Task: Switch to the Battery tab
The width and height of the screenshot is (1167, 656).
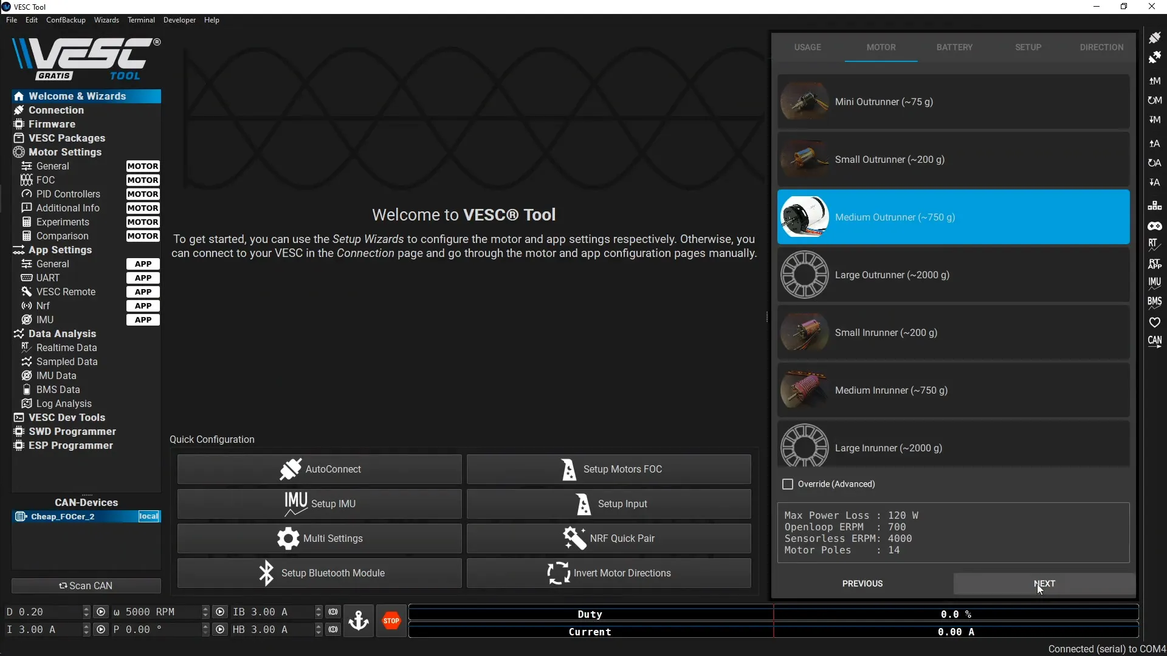Action: (x=954, y=47)
